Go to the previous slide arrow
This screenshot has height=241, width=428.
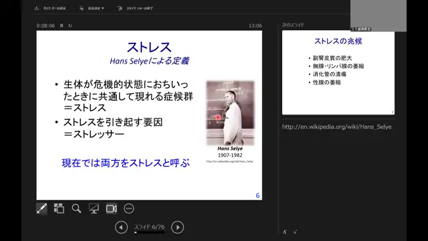point(121,228)
